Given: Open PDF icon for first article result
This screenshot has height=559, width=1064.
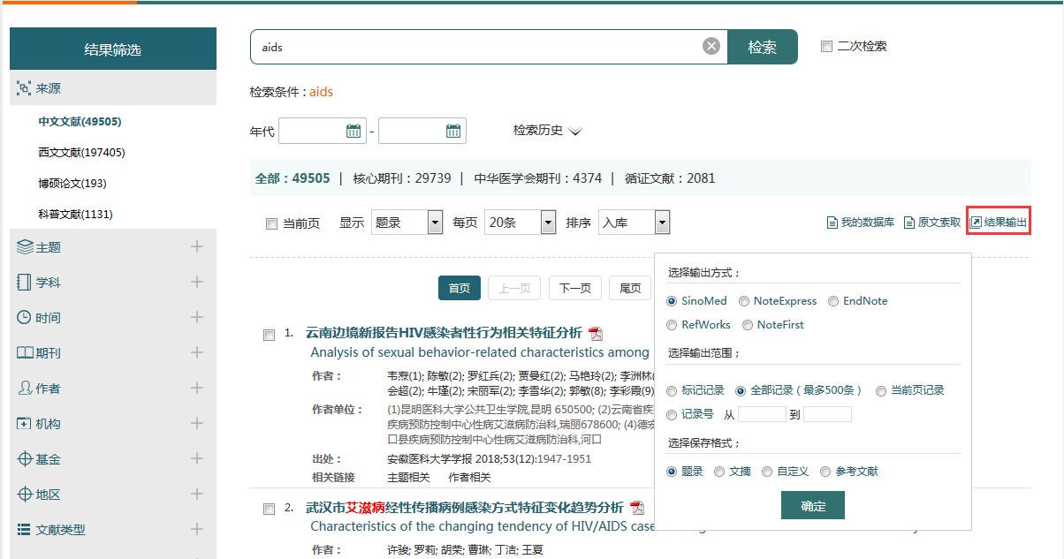Looking at the screenshot, I should [x=596, y=333].
